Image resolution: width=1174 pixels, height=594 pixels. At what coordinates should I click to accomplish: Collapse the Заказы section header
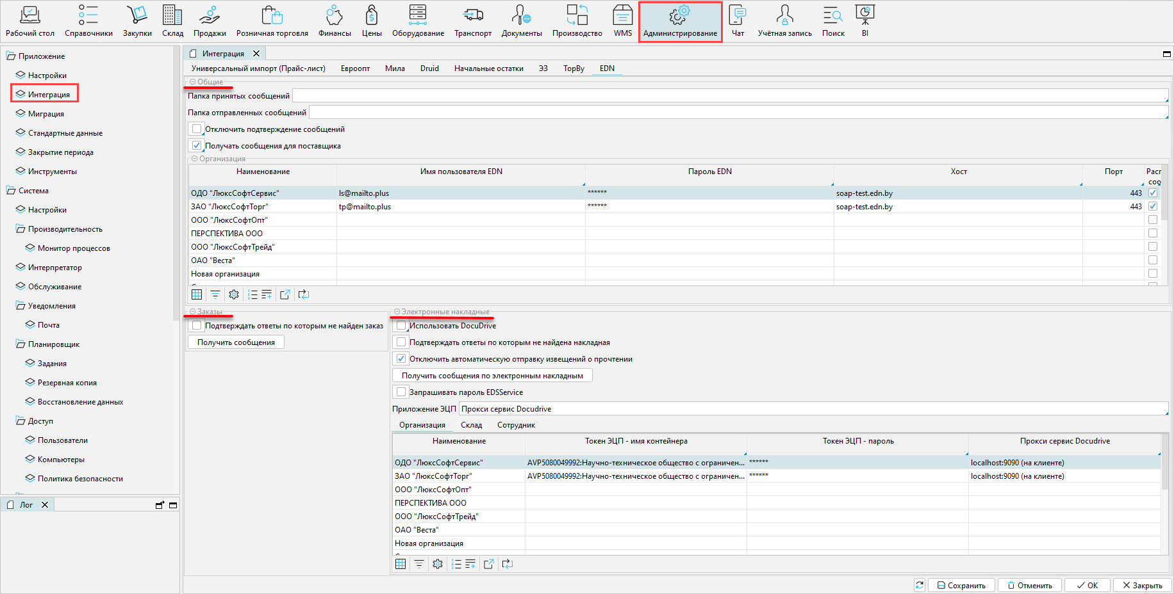click(x=193, y=312)
